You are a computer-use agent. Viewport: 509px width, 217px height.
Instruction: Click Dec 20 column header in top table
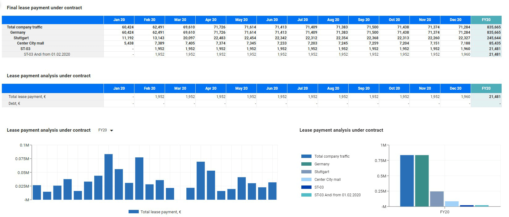coord(456,20)
